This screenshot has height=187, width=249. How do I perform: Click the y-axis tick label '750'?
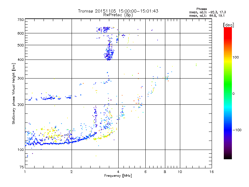[x=21, y=20]
